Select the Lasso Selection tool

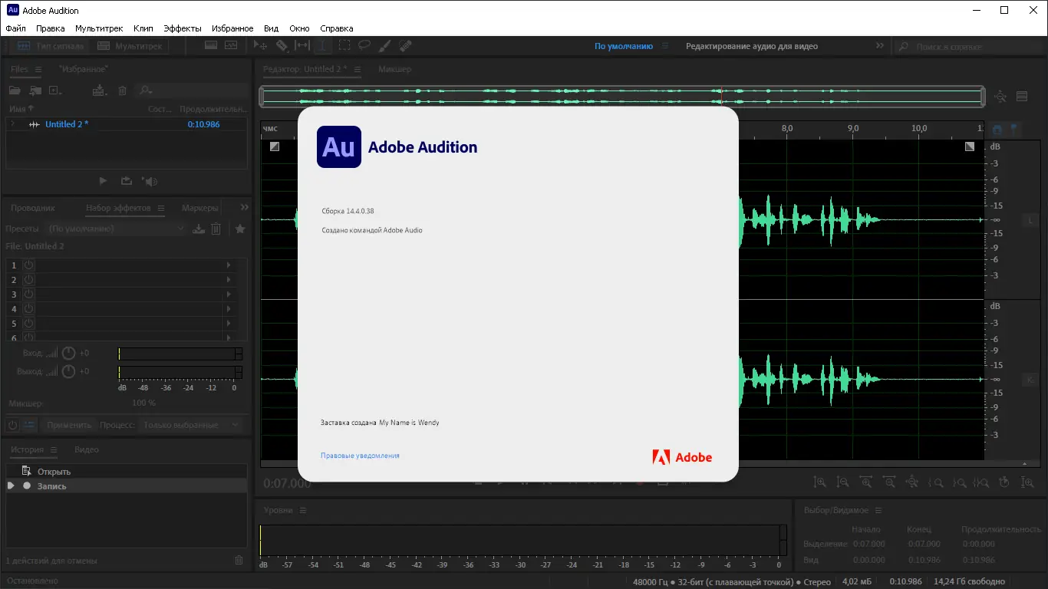tap(364, 46)
